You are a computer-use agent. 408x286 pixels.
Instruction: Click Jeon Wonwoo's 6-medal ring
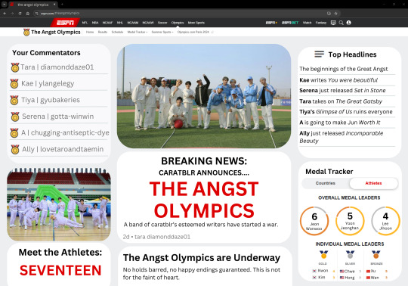coord(314,221)
